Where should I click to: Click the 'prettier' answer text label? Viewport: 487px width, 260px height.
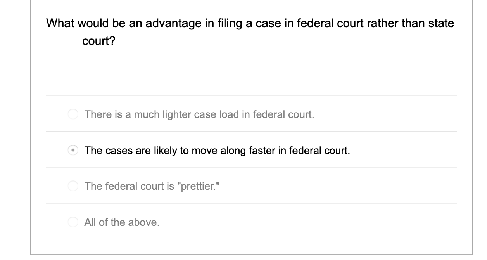(x=153, y=186)
